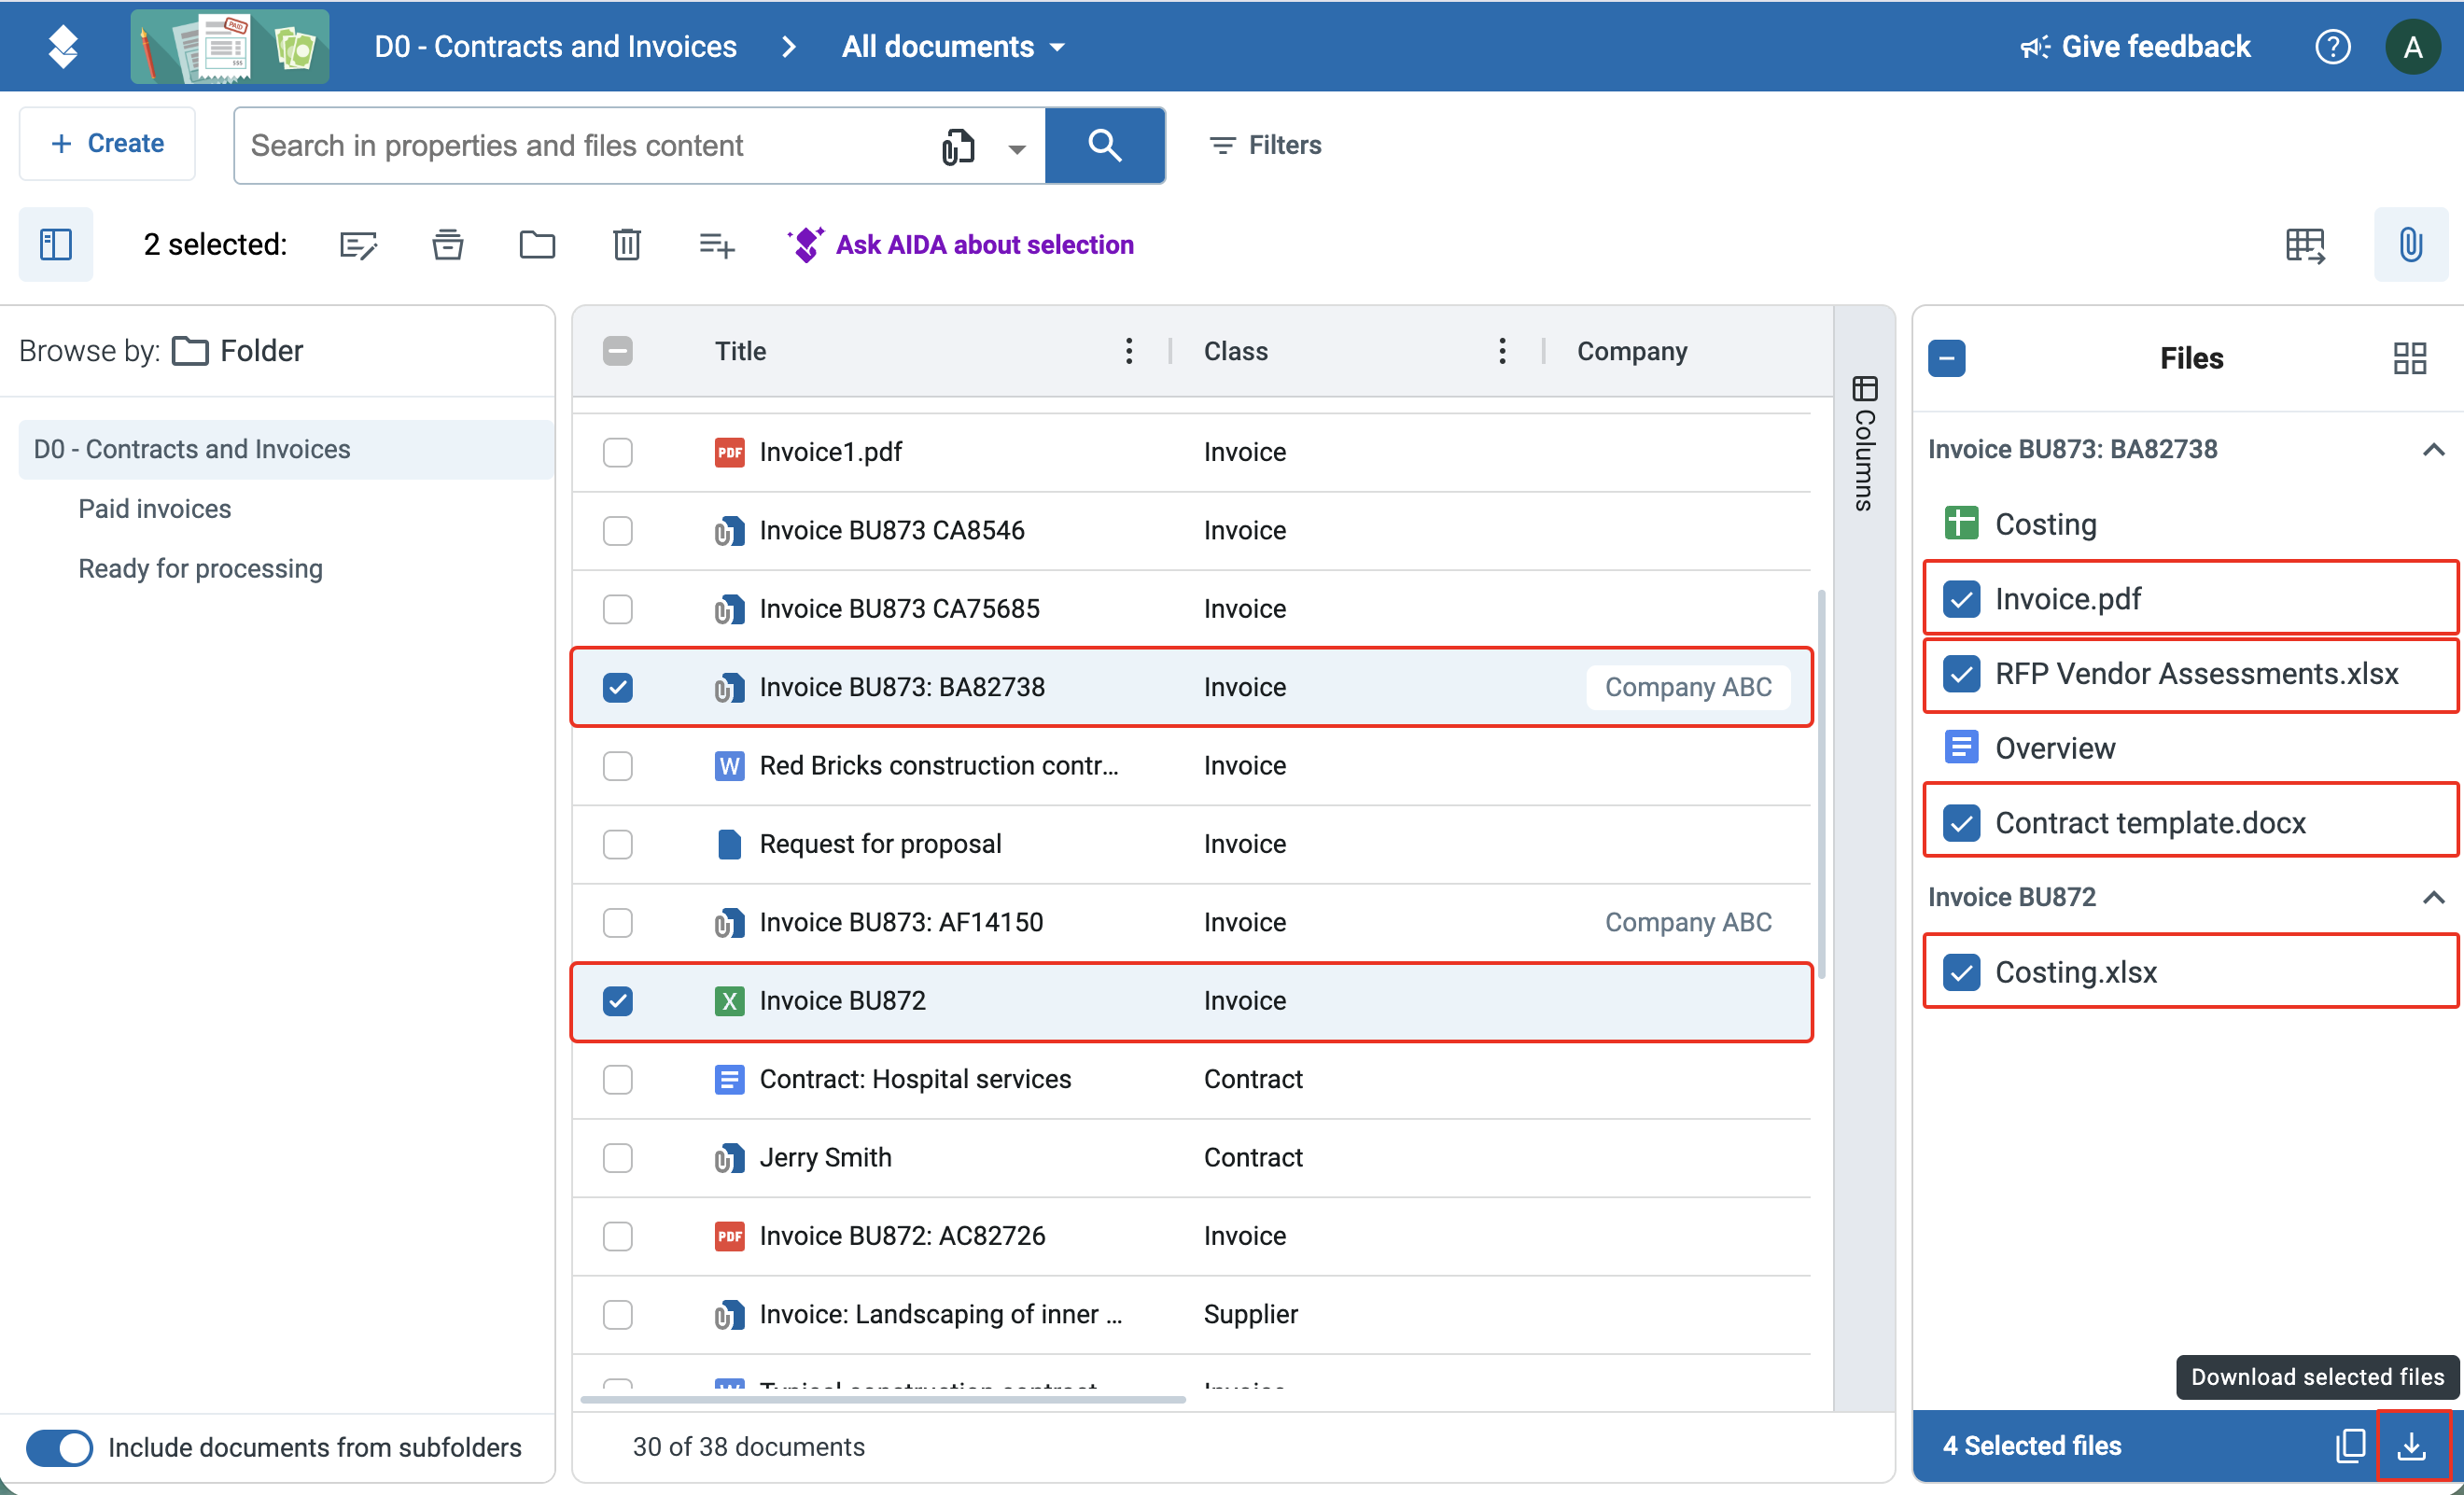Click the Company ABC tag on BA82738

point(1688,687)
